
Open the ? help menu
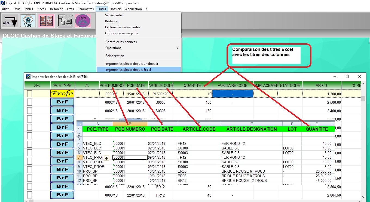pos(146,9)
